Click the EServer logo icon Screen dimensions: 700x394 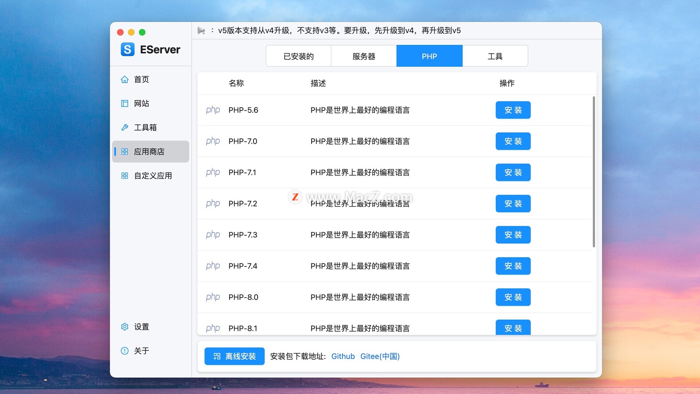coord(128,49)
